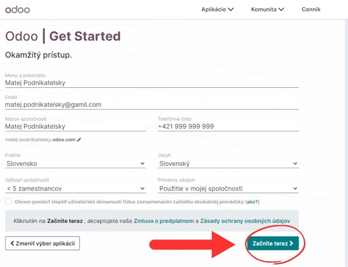This screenshot has width=348, height=267.
Task: Click the ako? help link
Action: point(252,202)
